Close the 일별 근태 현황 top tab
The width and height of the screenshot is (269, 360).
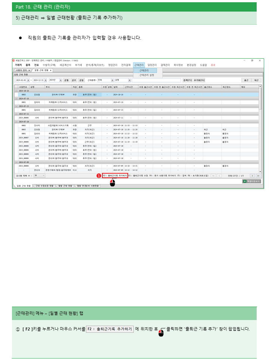(51, 70)
